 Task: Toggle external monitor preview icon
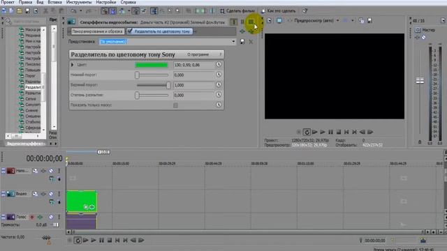tap(279, 20)
